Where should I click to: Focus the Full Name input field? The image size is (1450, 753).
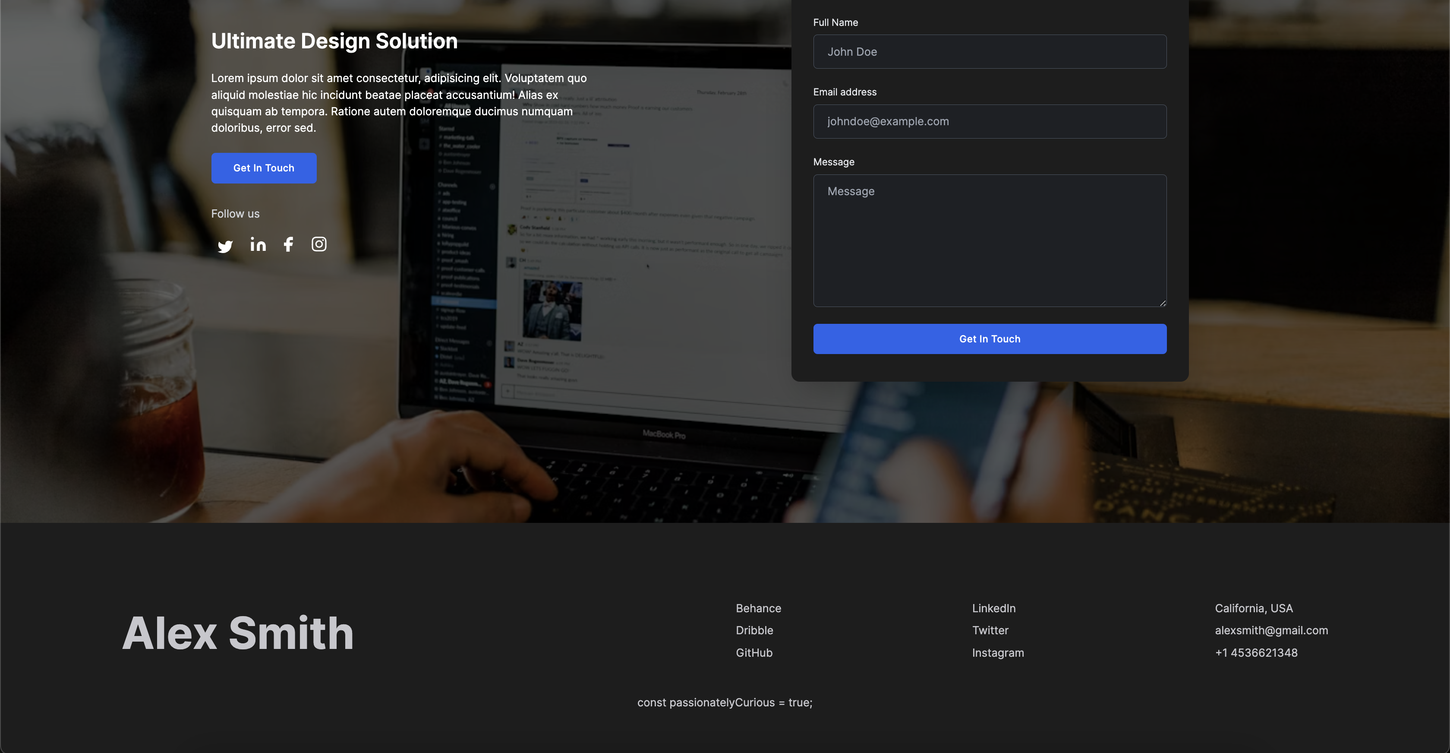989,52
